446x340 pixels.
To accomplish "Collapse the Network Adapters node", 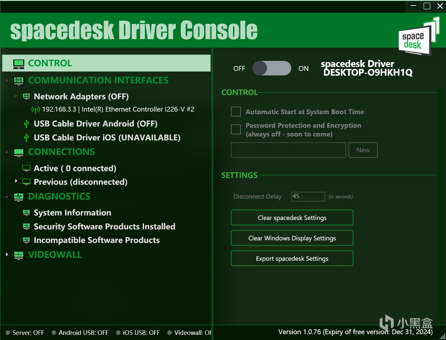I will (16, 96).
